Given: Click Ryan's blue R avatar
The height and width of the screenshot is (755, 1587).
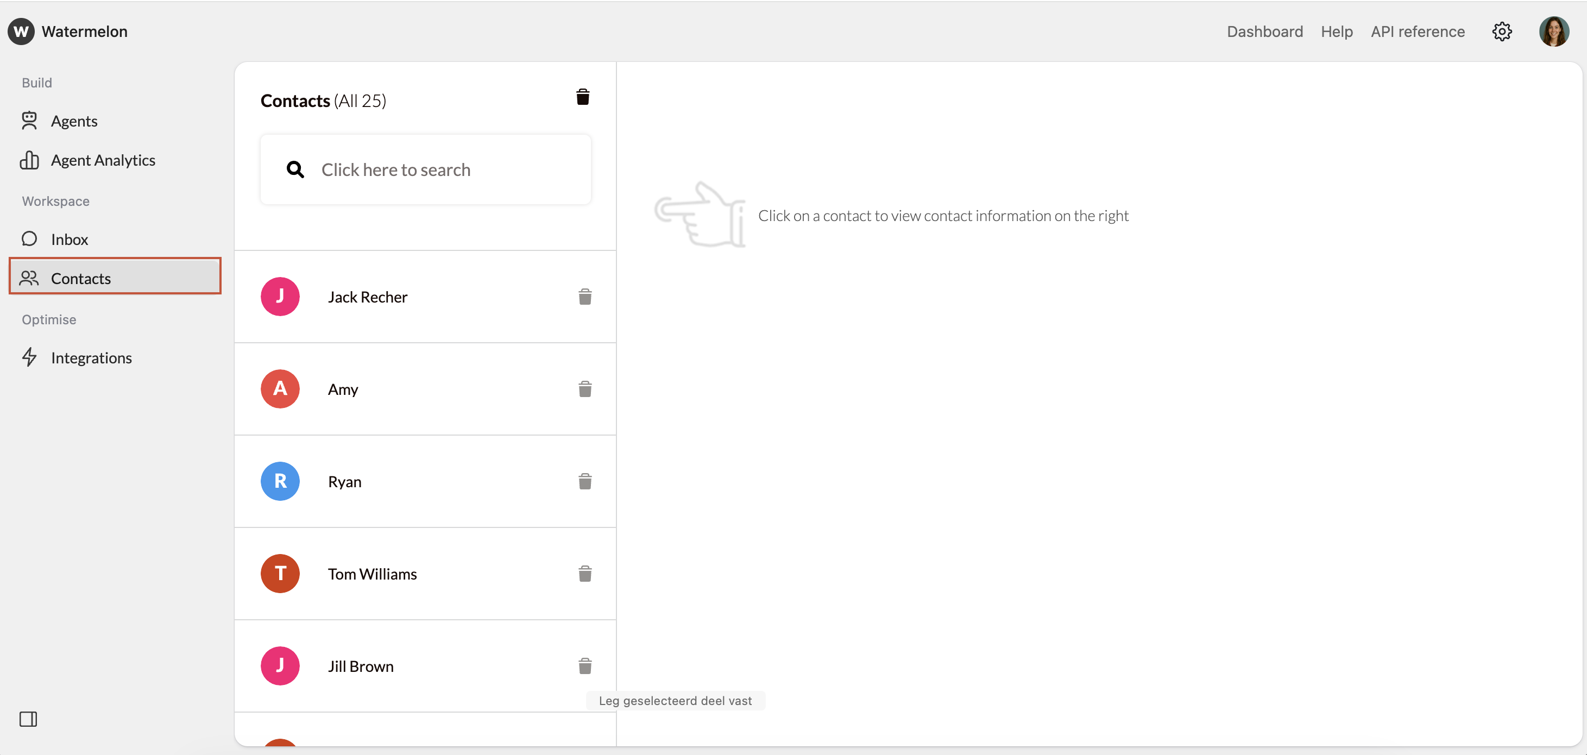Looking at the screenshot, I should coord(280,481).
